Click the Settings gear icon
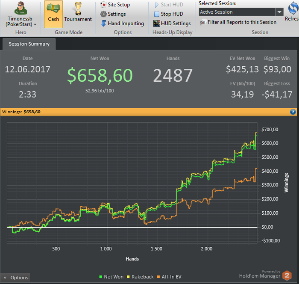 (x=103, y=14)
